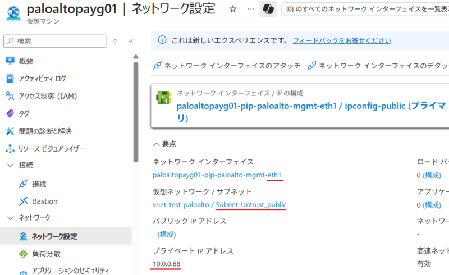Click the リソース ビジュアライザー hierarchy icon
This screenshot has width=449, height=275.
pyautogui.click(x=10, y=149)
